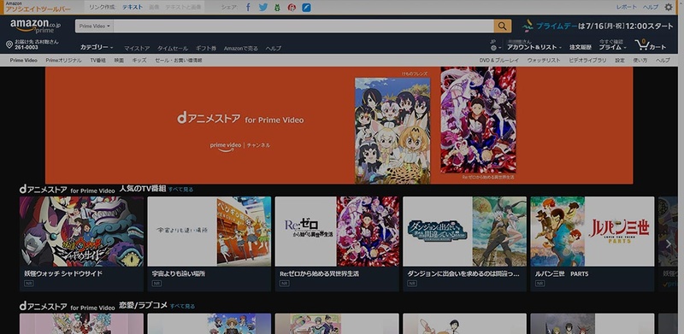This screenshot has height=334, width=684.
Task: See all 恋愛/ラブコメ via すべて見る
Action: coord(182,306)
